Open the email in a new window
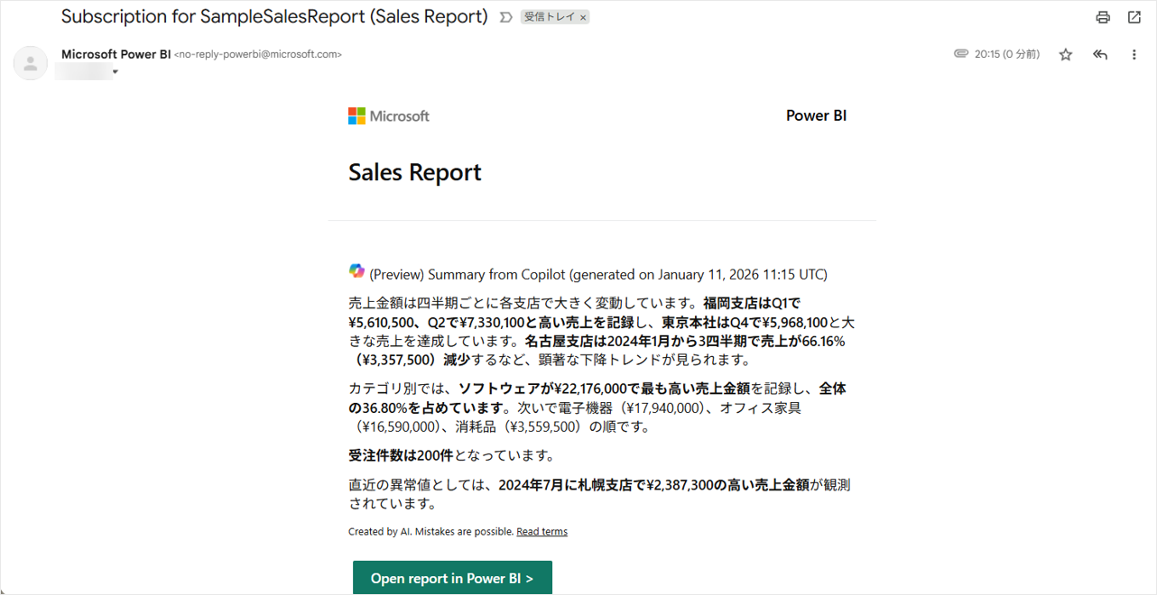The image size is (1157, 595). tap(1134, 17)
